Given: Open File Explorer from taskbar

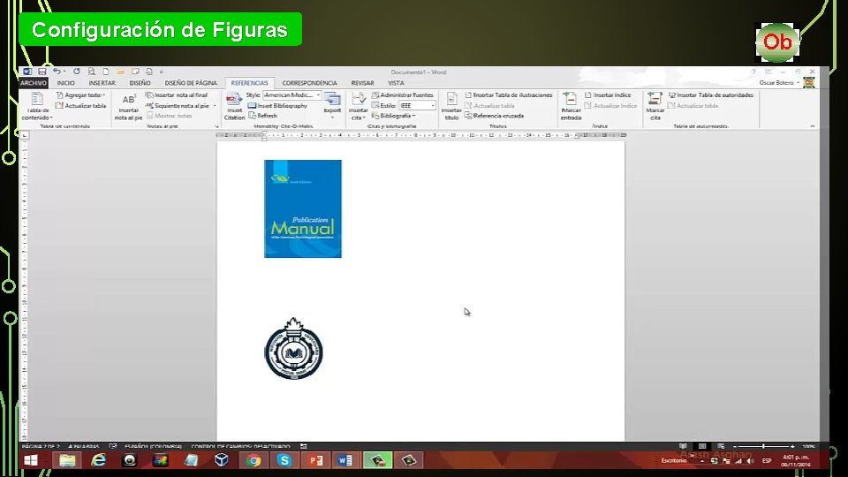Looking at the screenshot, I should pyautogui.click(x=67, y=460).
